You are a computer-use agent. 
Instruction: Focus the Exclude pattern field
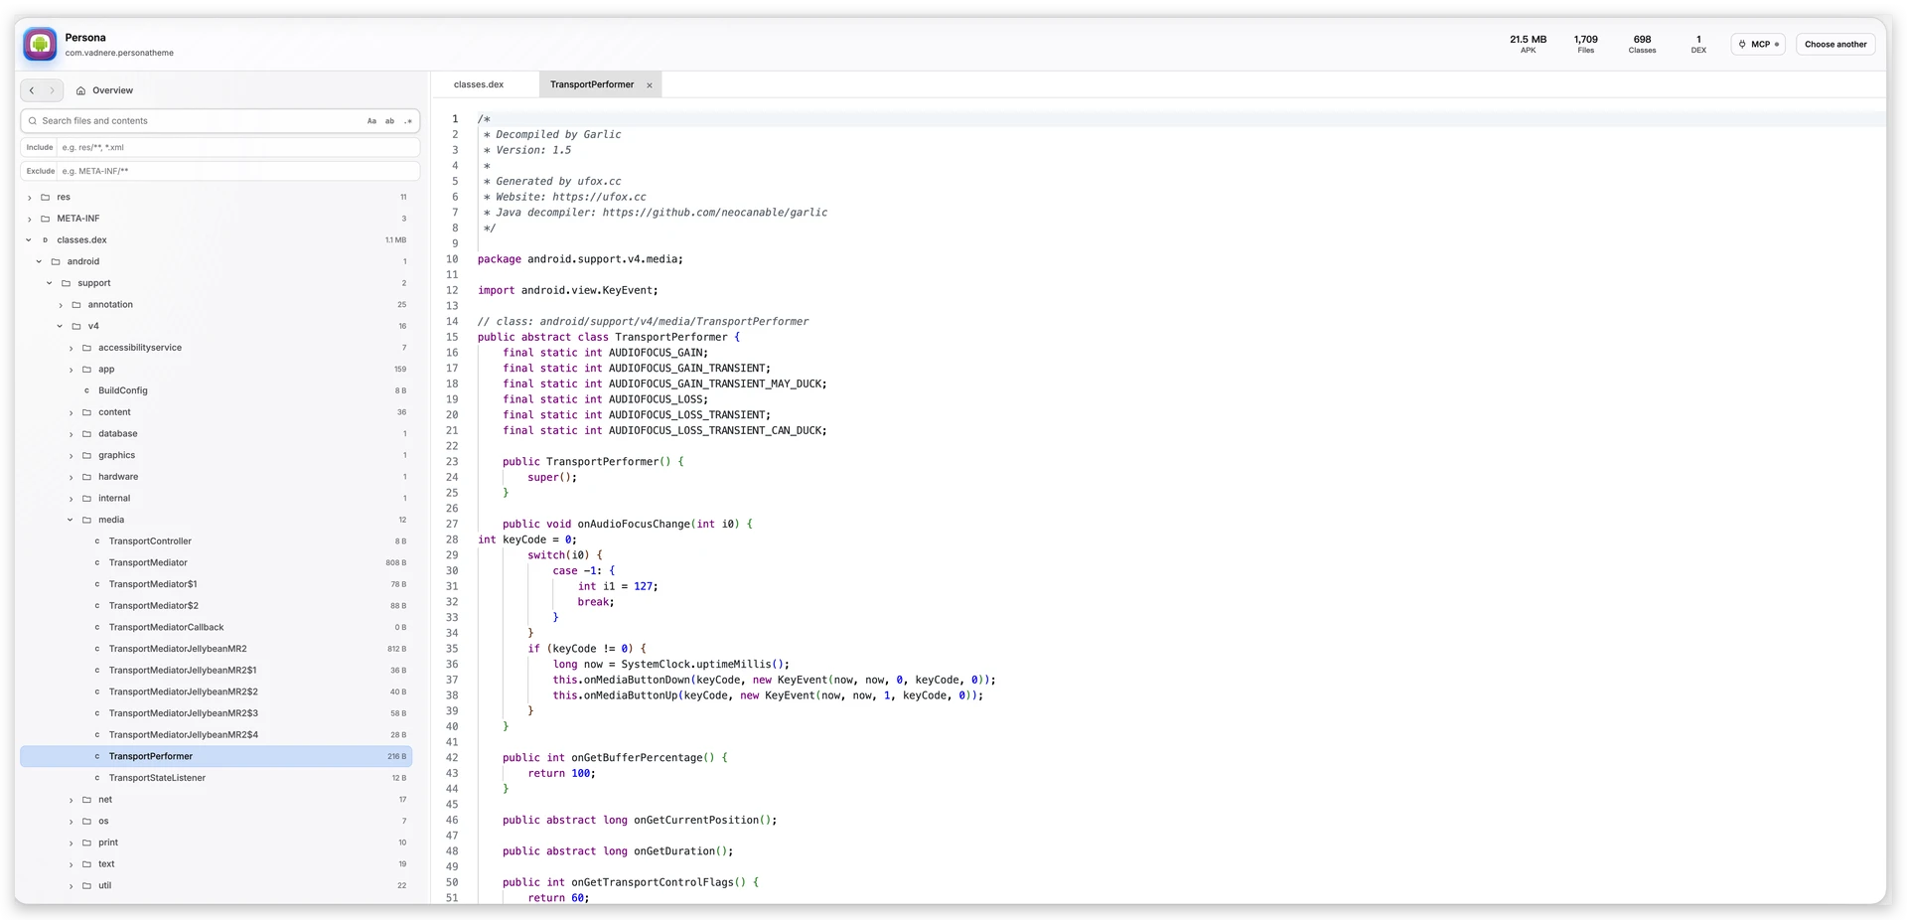click(x=238, y=171)
